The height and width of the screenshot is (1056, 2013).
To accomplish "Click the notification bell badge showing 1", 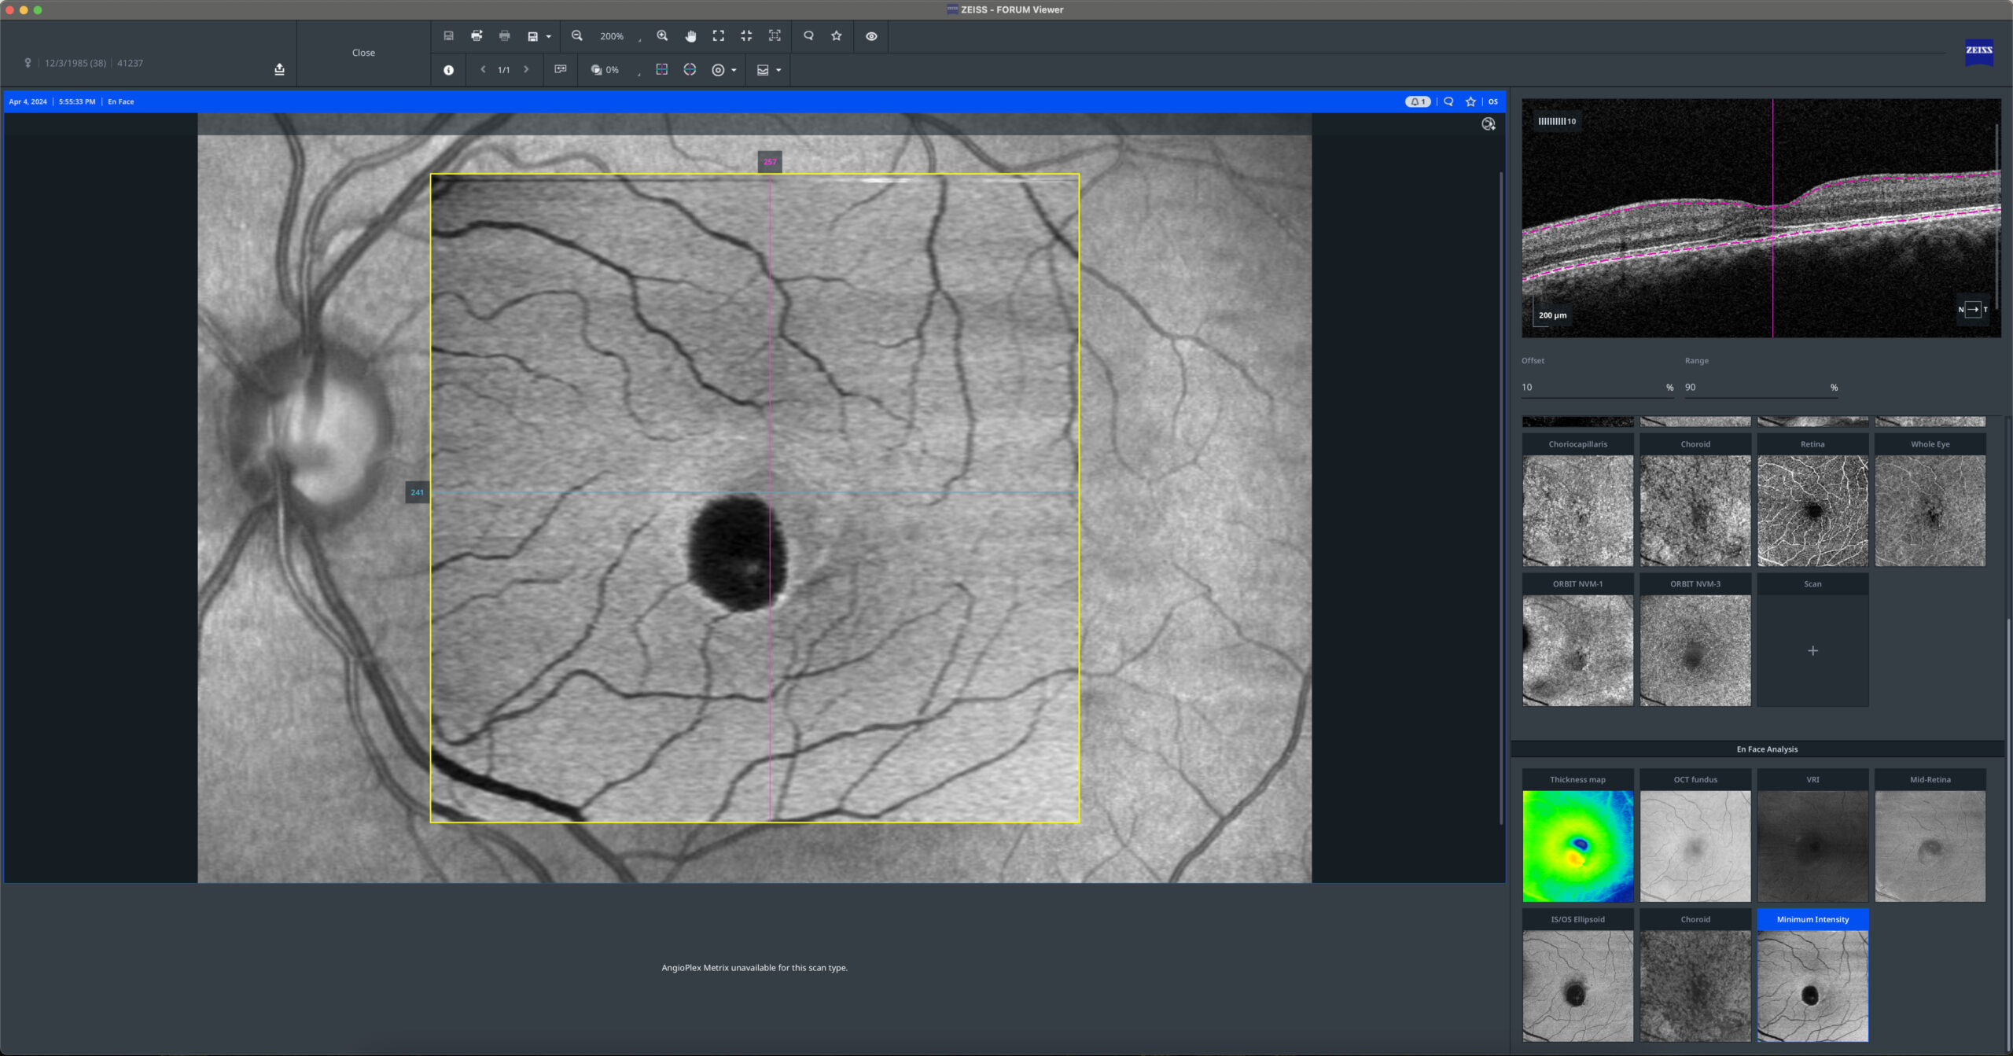I will coord(1418,101).
